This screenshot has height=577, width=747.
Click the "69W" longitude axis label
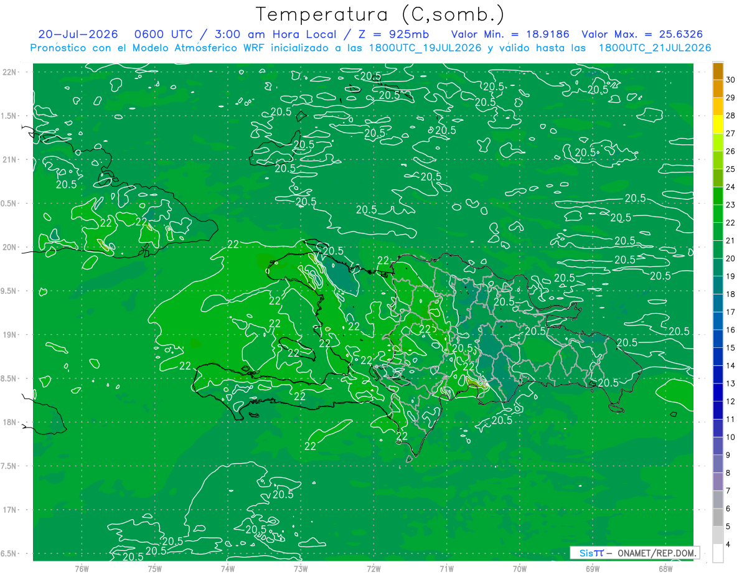(593, 568)
